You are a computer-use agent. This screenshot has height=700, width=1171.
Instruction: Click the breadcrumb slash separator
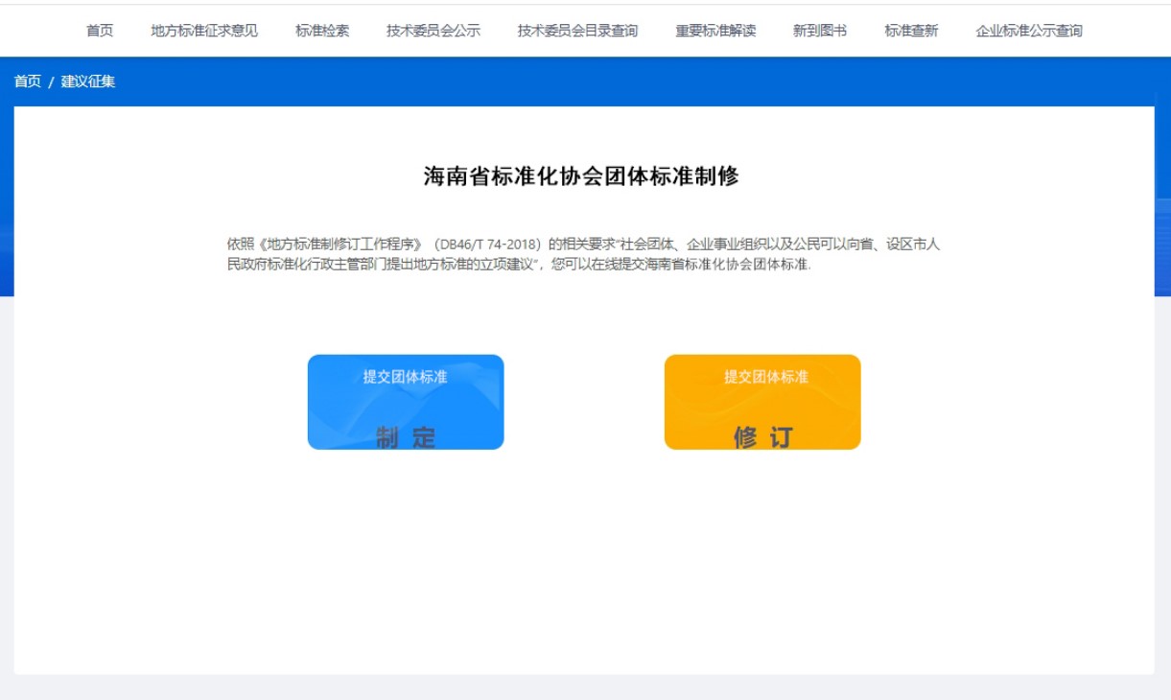click(x=51, y=82)
